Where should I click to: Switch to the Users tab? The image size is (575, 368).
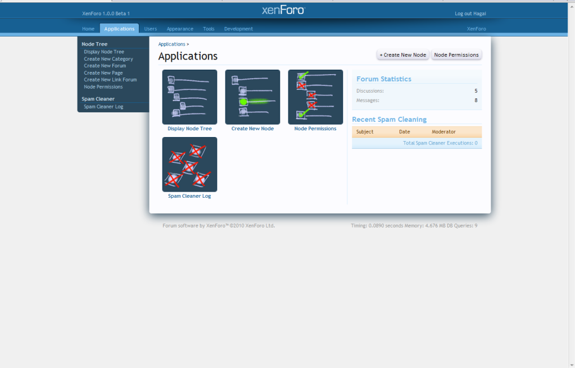150,29
